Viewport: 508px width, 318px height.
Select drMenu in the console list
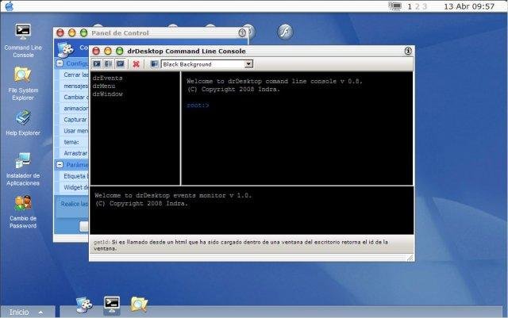[104, 86]
